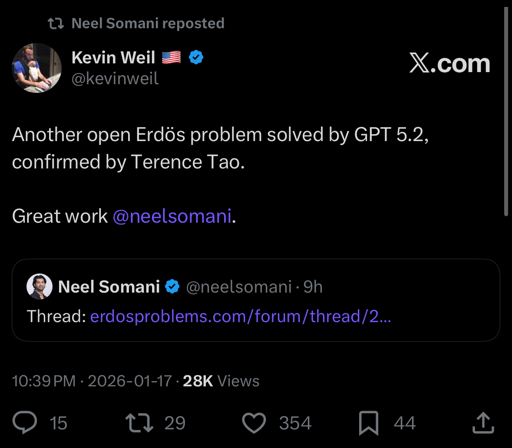This screenshot has height=448, width=512.
Task: Click the reply speech bubble icon
Action: point(25,422)
